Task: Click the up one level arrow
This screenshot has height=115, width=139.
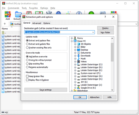Action: pyautogui.click(x=5, y=24)
